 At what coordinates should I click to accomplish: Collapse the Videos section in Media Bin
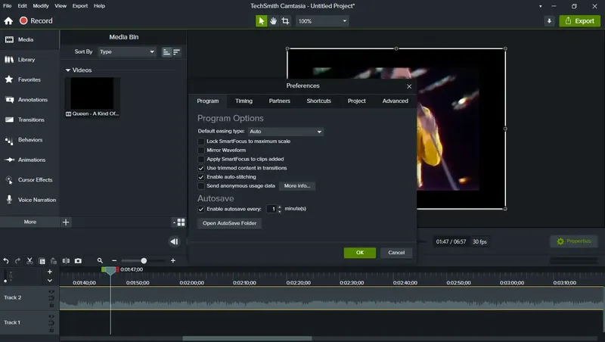[68, 70]
